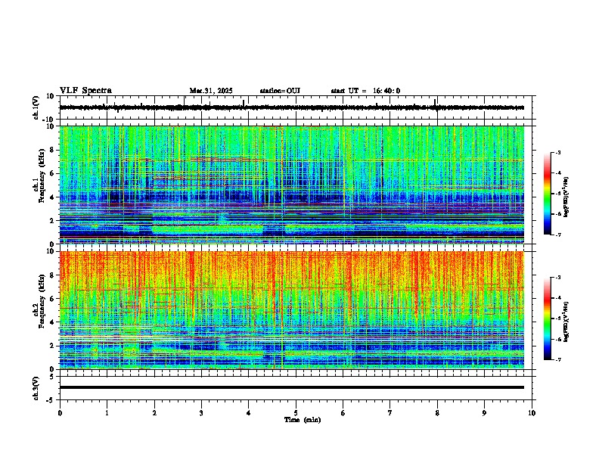Click the "8" kHz tick on ch.2 spectrogram axis
The image size is (599, 463).
52,275
